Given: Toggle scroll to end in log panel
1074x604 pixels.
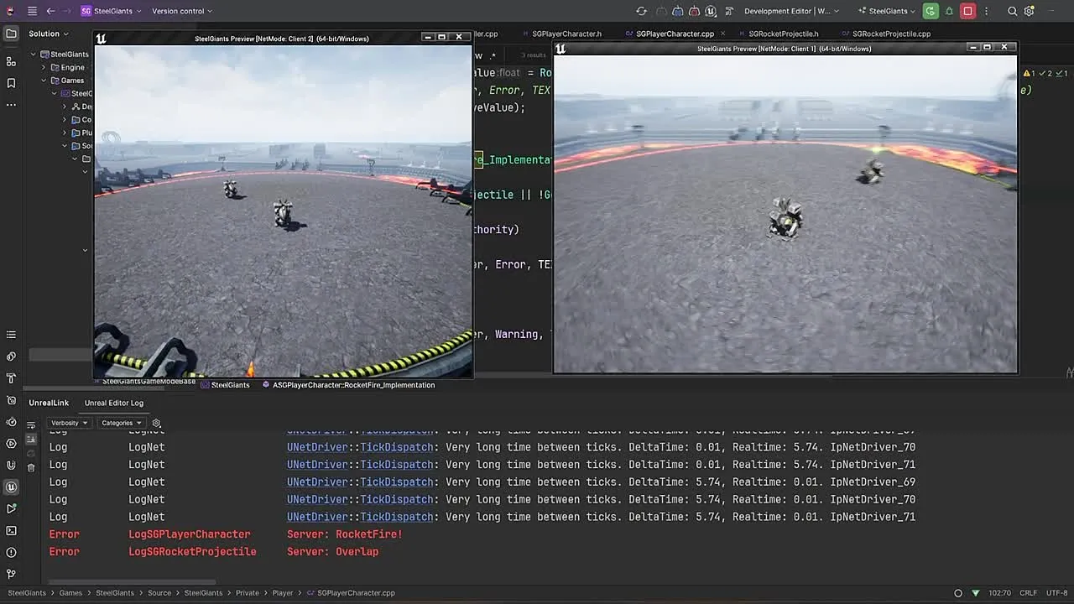Looking at the screenshot, I should click(31, 439).
